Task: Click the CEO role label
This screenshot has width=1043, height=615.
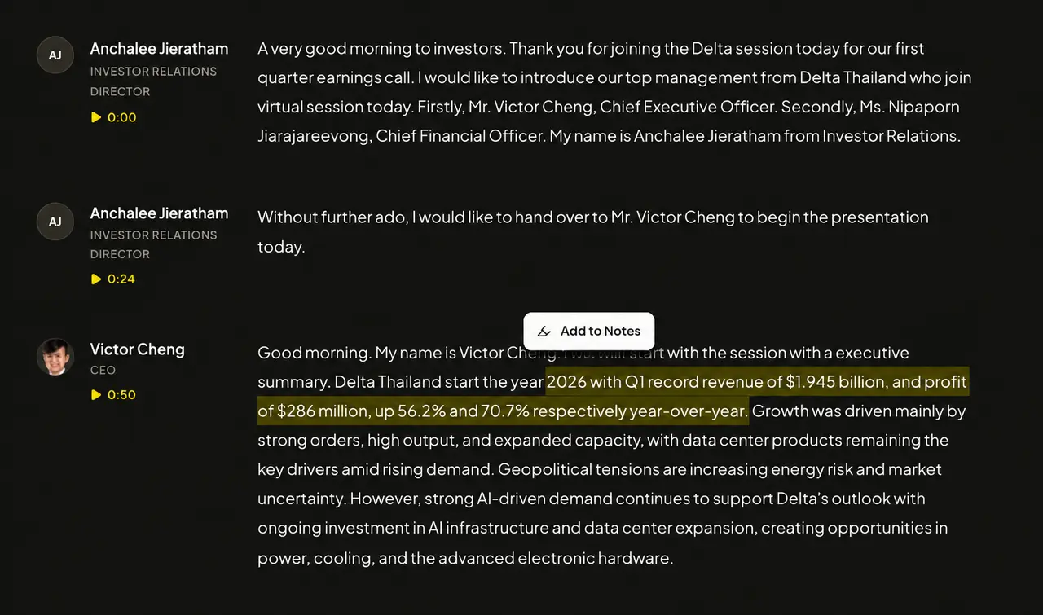Action: pyautogui.click(x=103, y=371)
